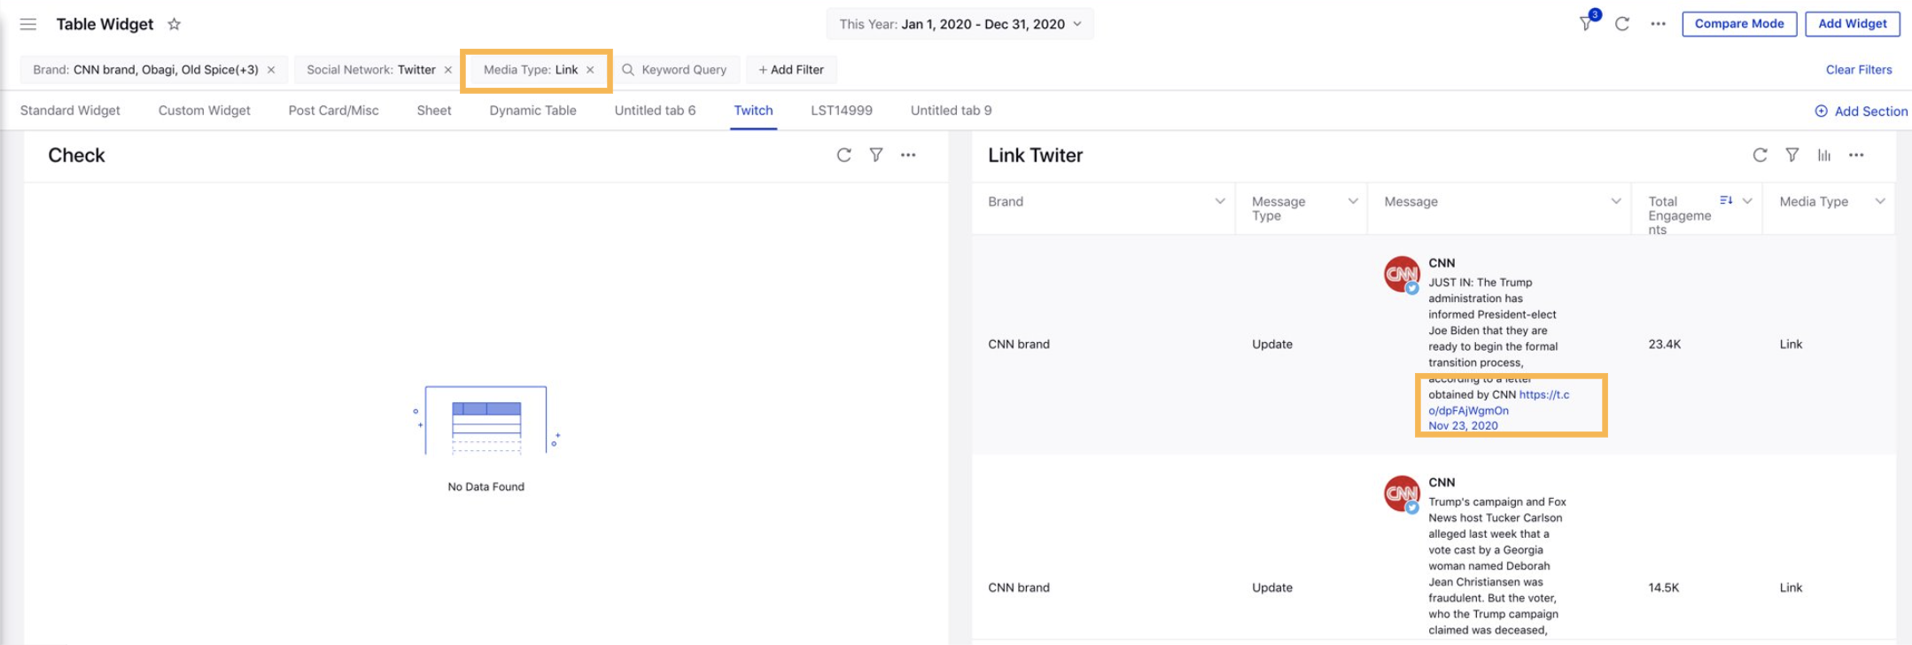
Task: Remove the Social Network Twitter filter
Action: (x=448, y=70)
